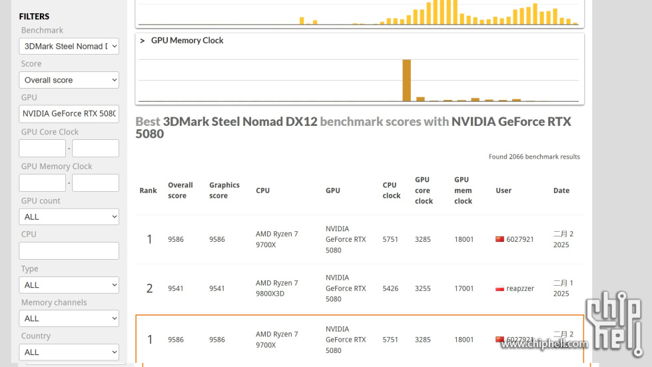Viewport: 652px width, 367px height.
Task: Collapse the GPU Memory Clock chart section
Action: point(143,41)
